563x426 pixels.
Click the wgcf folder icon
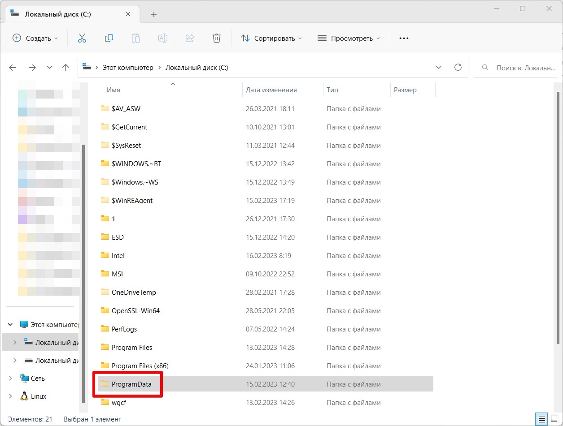(105, 402)
